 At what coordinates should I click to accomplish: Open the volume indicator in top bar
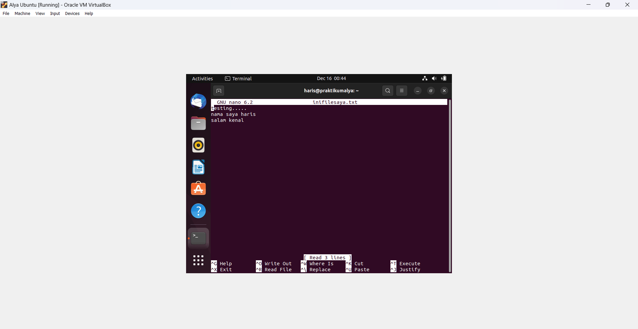click(434, 78)
